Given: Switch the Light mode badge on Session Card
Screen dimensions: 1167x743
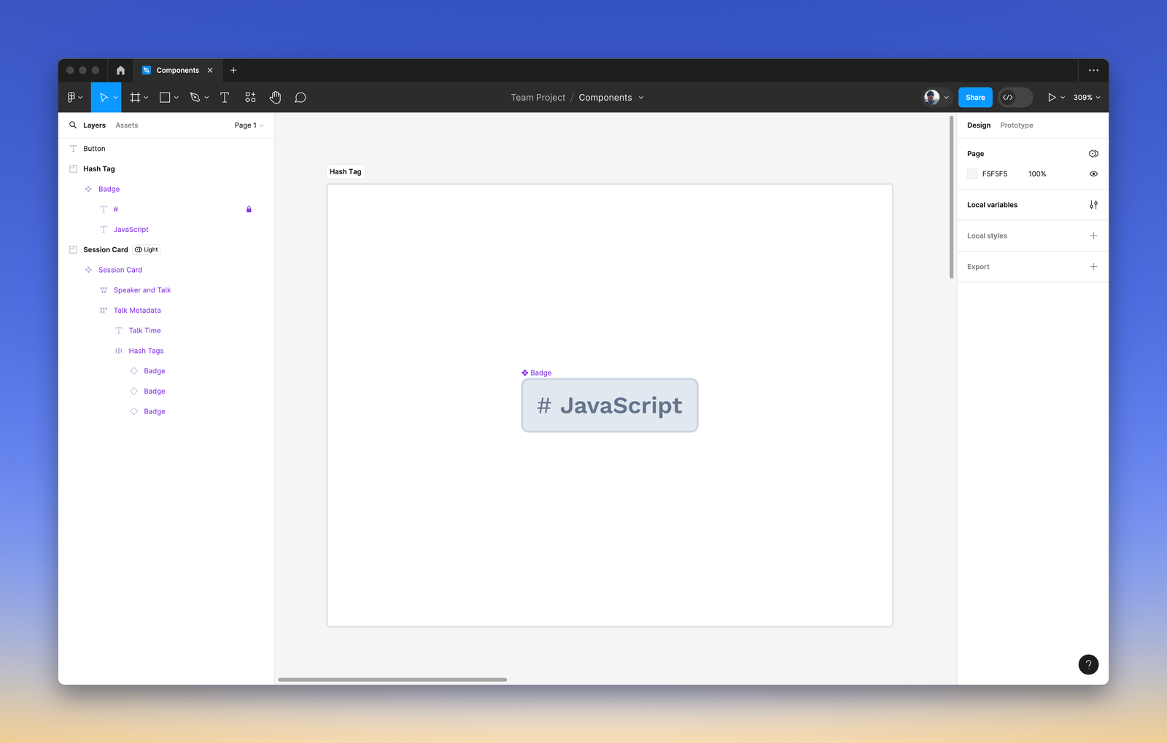Looking at the screenshot, I should tap(147, 249).
